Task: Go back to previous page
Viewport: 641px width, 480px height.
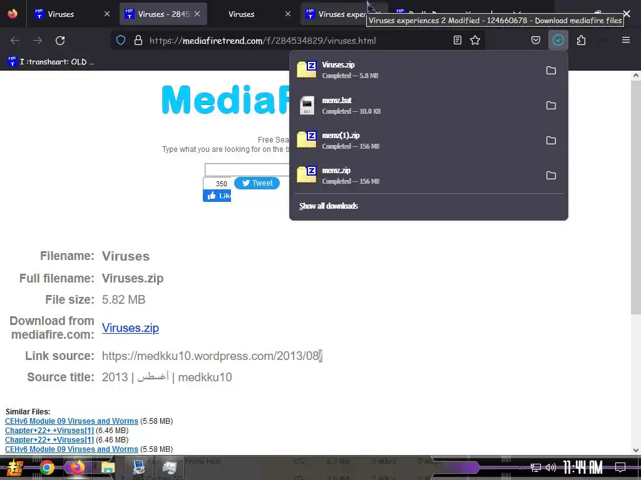Action: pos(15,41)
